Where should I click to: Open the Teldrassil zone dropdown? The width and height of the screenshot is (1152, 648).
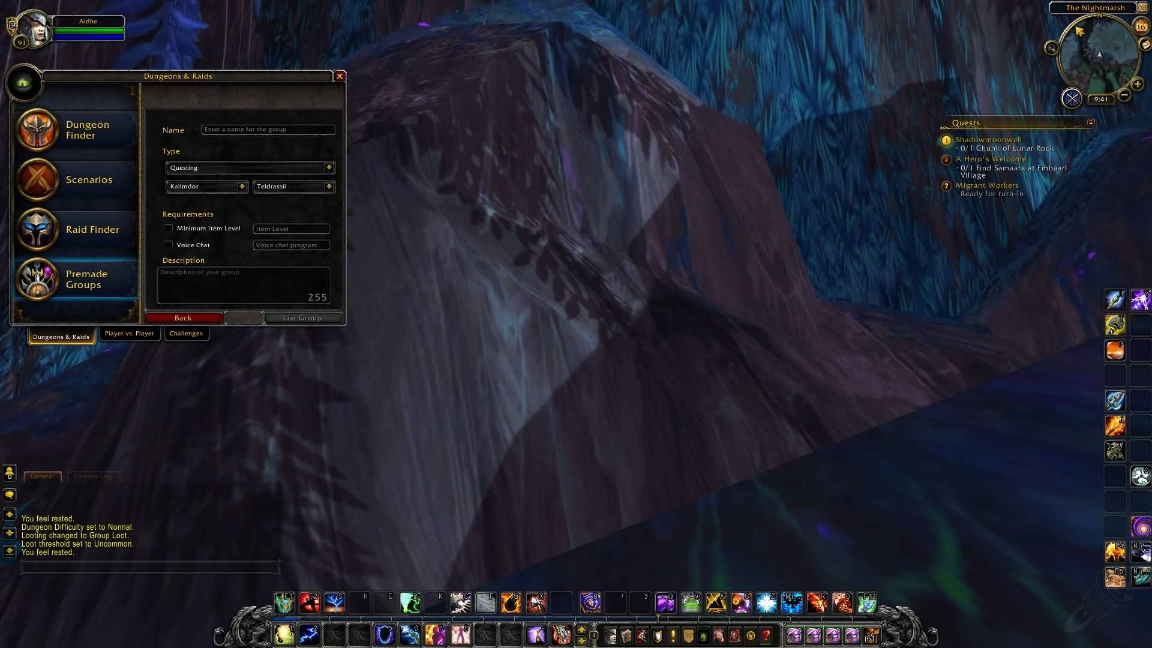[x=293, y=187]
